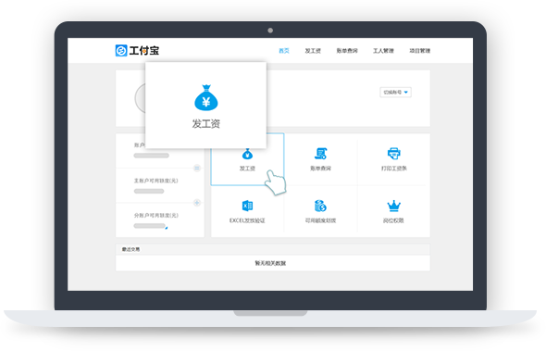546x351 pixels.
Task: Open the EXCEL发放验证 spreadsheet icon
Action: coord(247,206)
